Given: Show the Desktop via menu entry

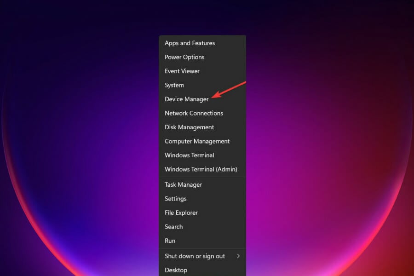Looking at the screenshot, I should [202, 270].
